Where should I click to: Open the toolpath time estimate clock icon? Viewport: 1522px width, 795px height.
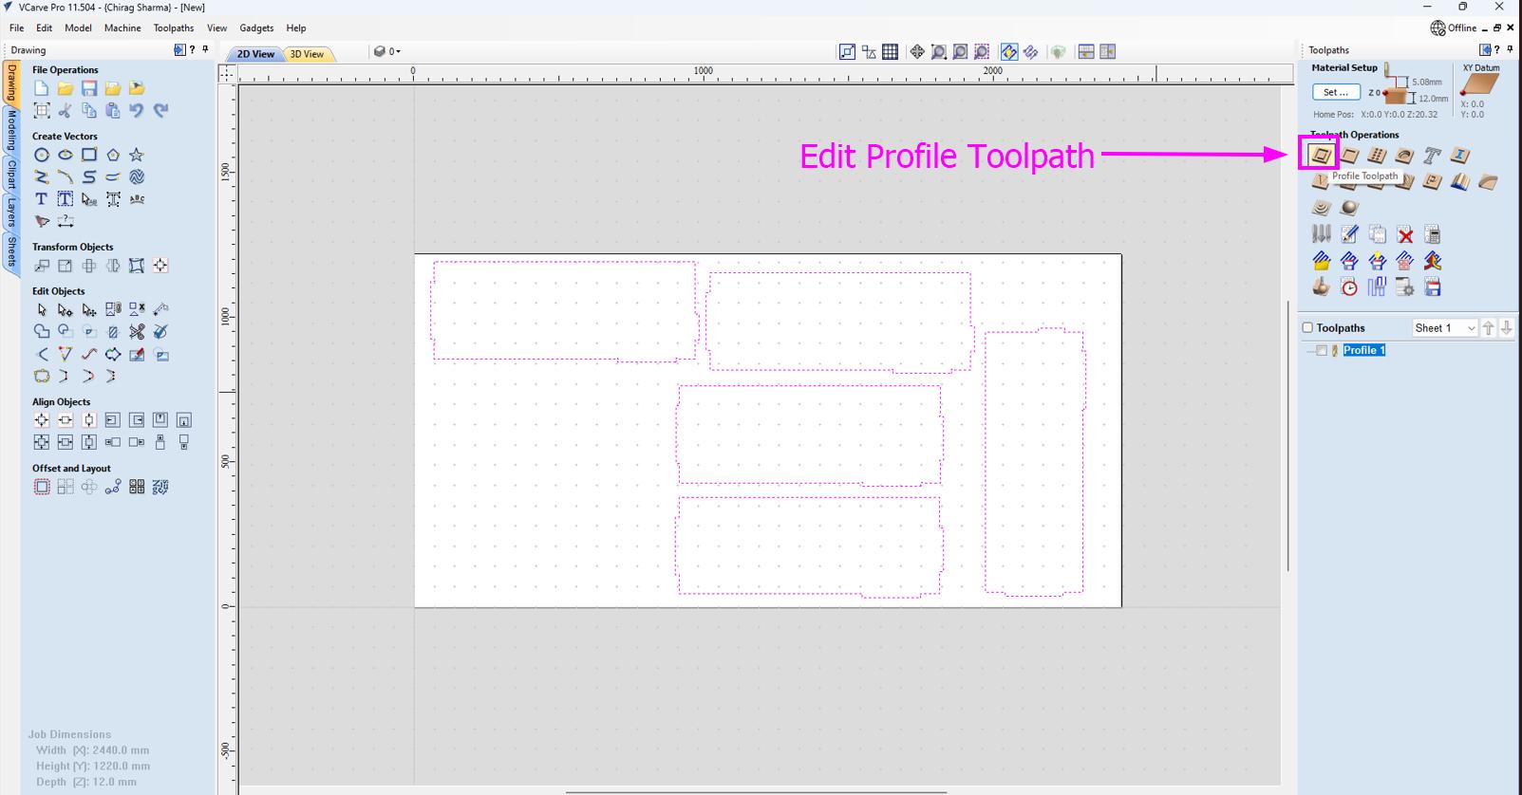(1349, 287)
